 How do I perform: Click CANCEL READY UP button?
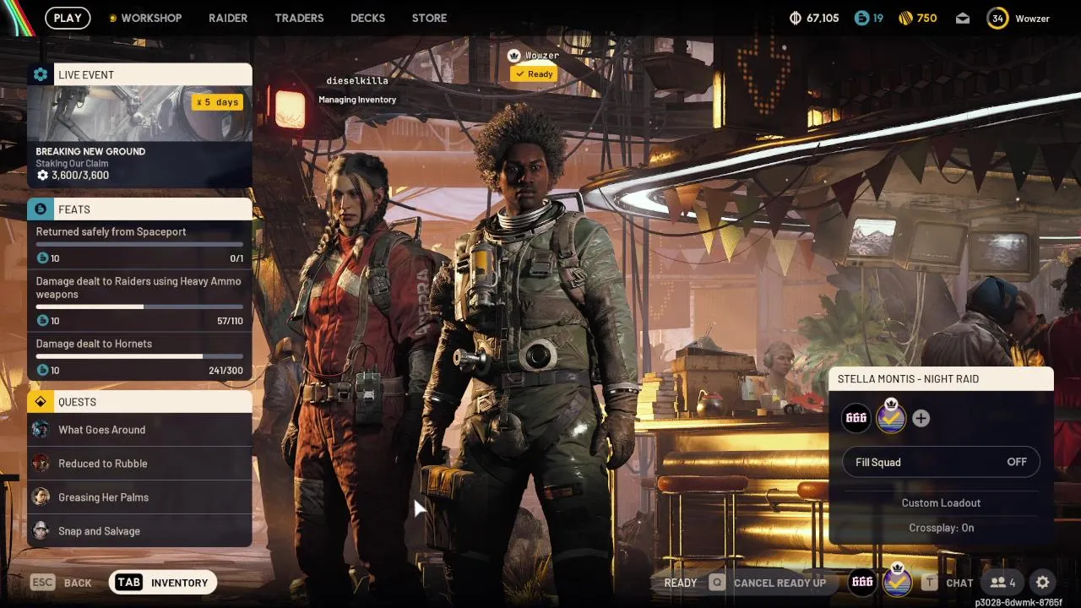point(768,583)
